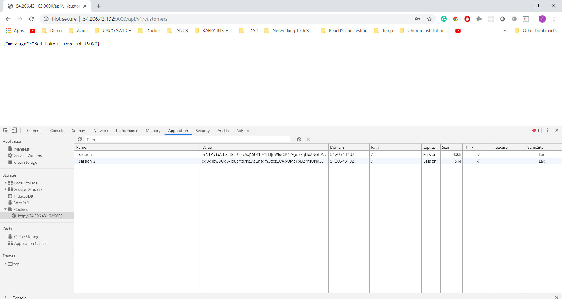This screenshot has height=299, width=562.
Task: Open the DevTools error count indicator
Action: tap(536, 131)
